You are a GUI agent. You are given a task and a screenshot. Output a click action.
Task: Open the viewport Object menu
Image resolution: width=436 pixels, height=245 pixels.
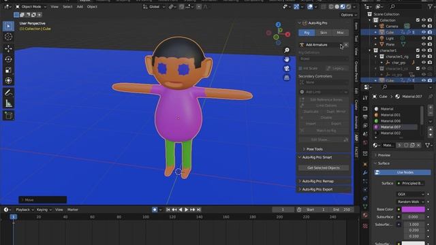point(92,7)
